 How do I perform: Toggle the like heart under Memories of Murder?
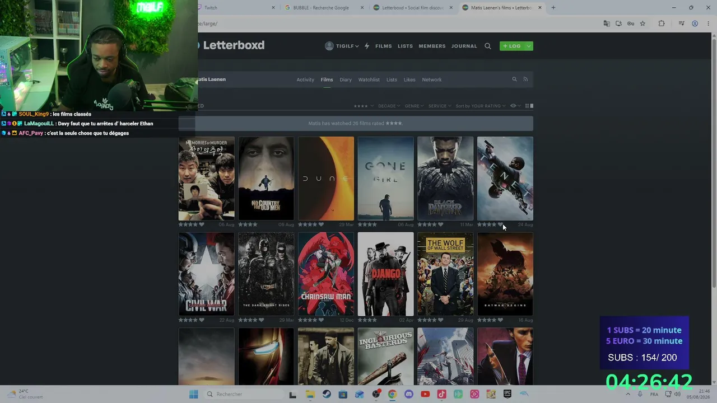(202, 224)
